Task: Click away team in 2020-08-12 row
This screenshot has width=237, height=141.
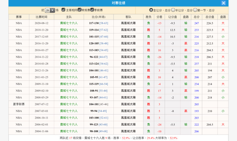Action: click(x=128, y=23)
